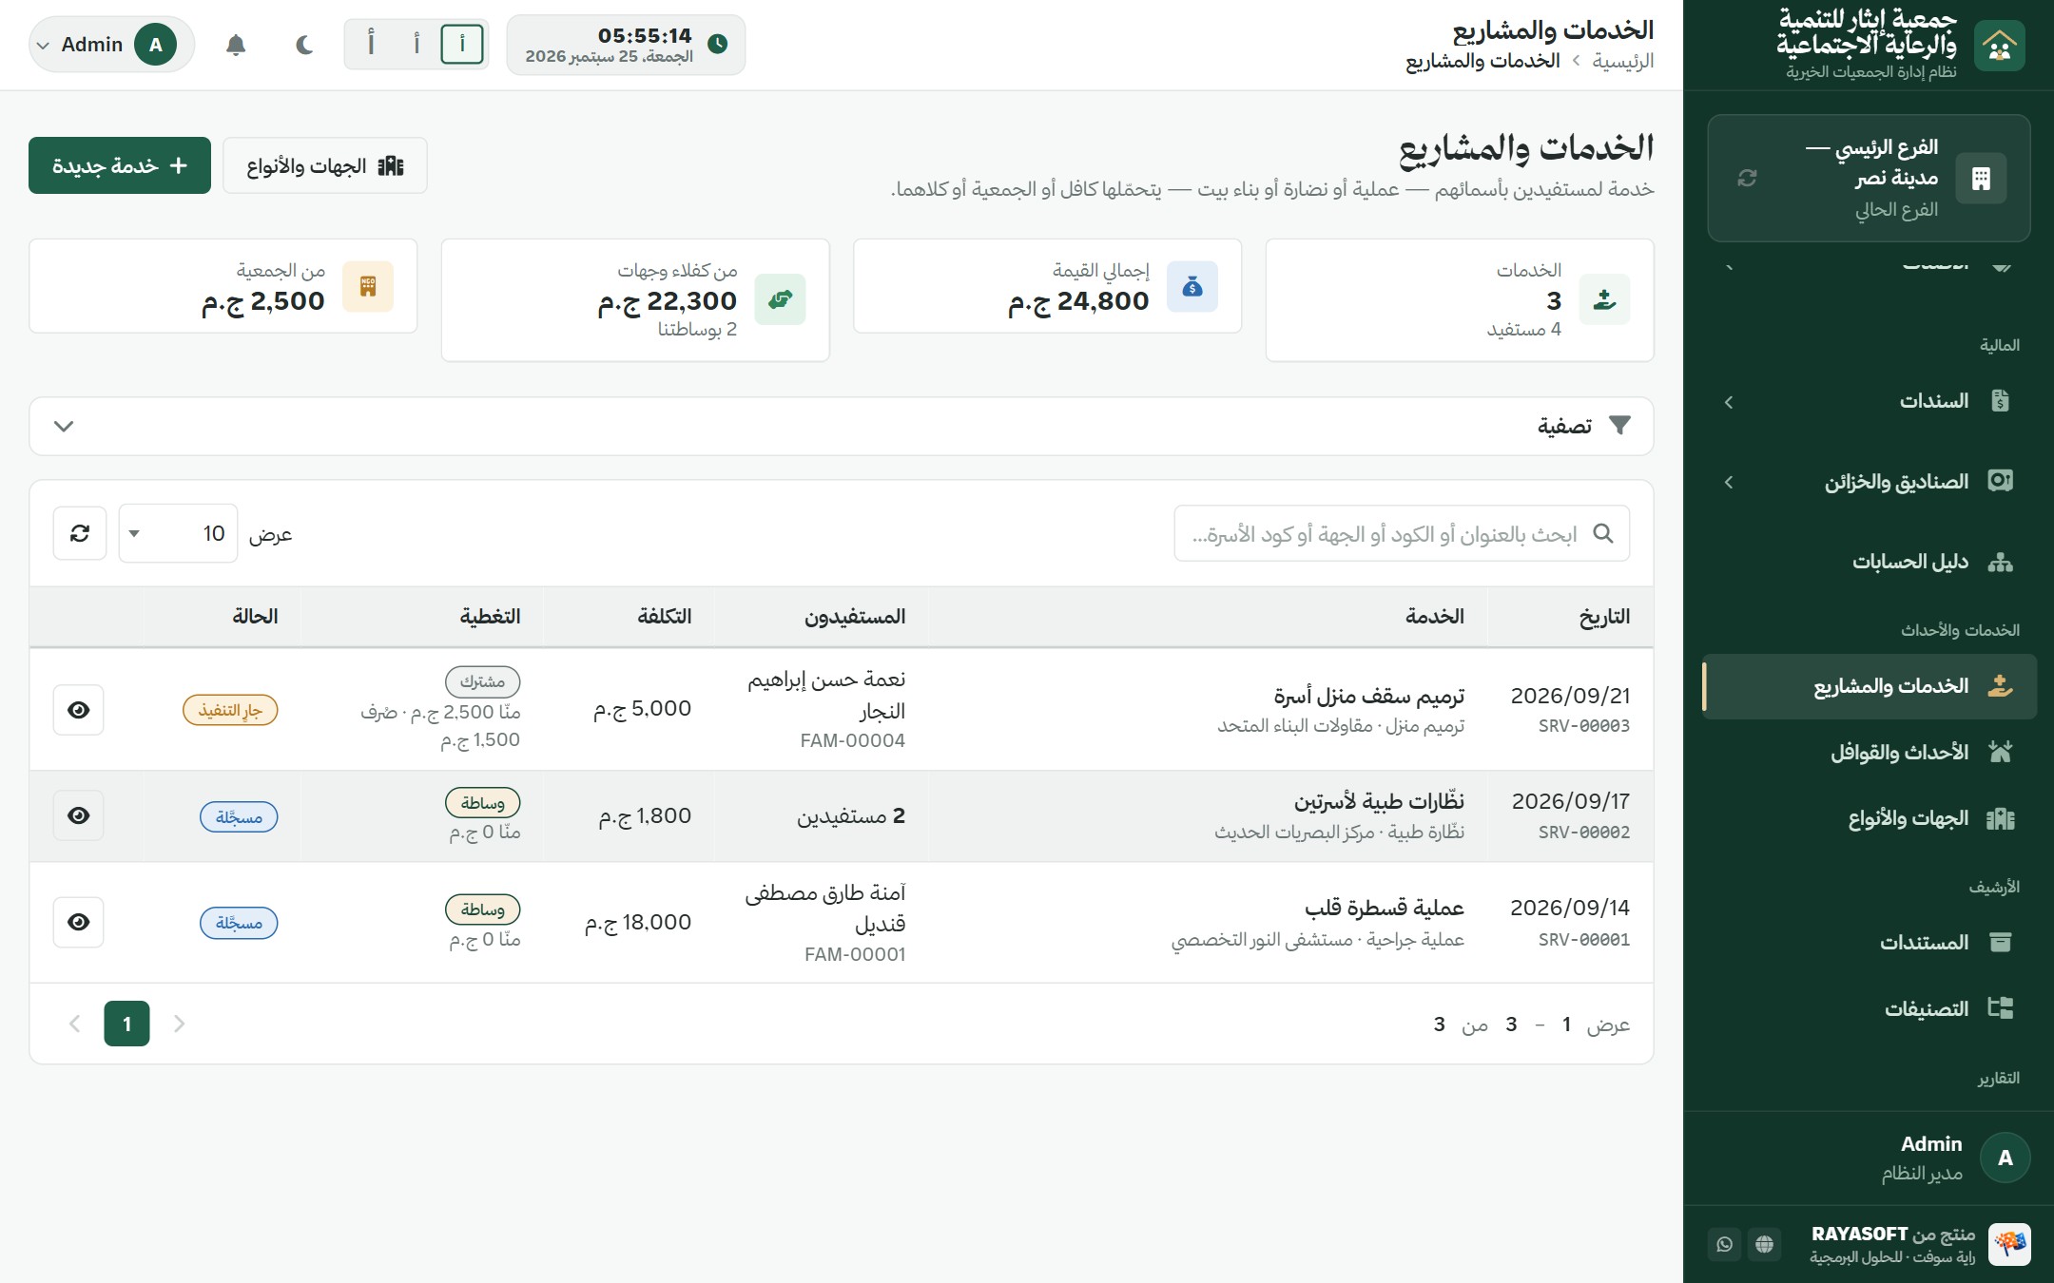
Task: Select the smallest font size option
Action: click(462, 45)
